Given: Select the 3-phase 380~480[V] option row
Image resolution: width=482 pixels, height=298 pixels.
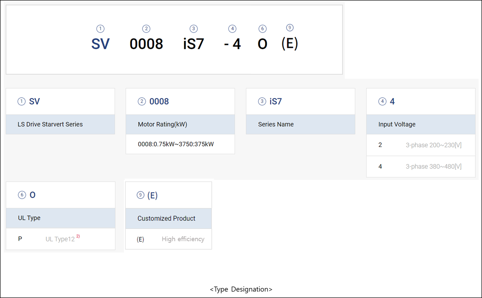Looking at the screenshot, I should coord(421,167).
